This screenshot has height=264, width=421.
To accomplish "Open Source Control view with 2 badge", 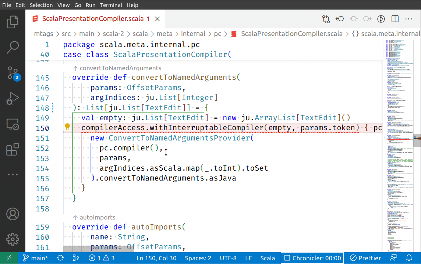I will [x=13, y=73].
